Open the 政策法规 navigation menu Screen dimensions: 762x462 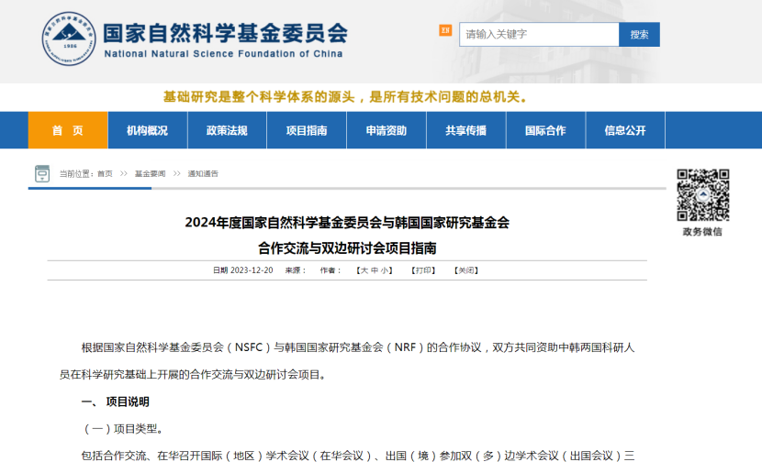[227, 130]
